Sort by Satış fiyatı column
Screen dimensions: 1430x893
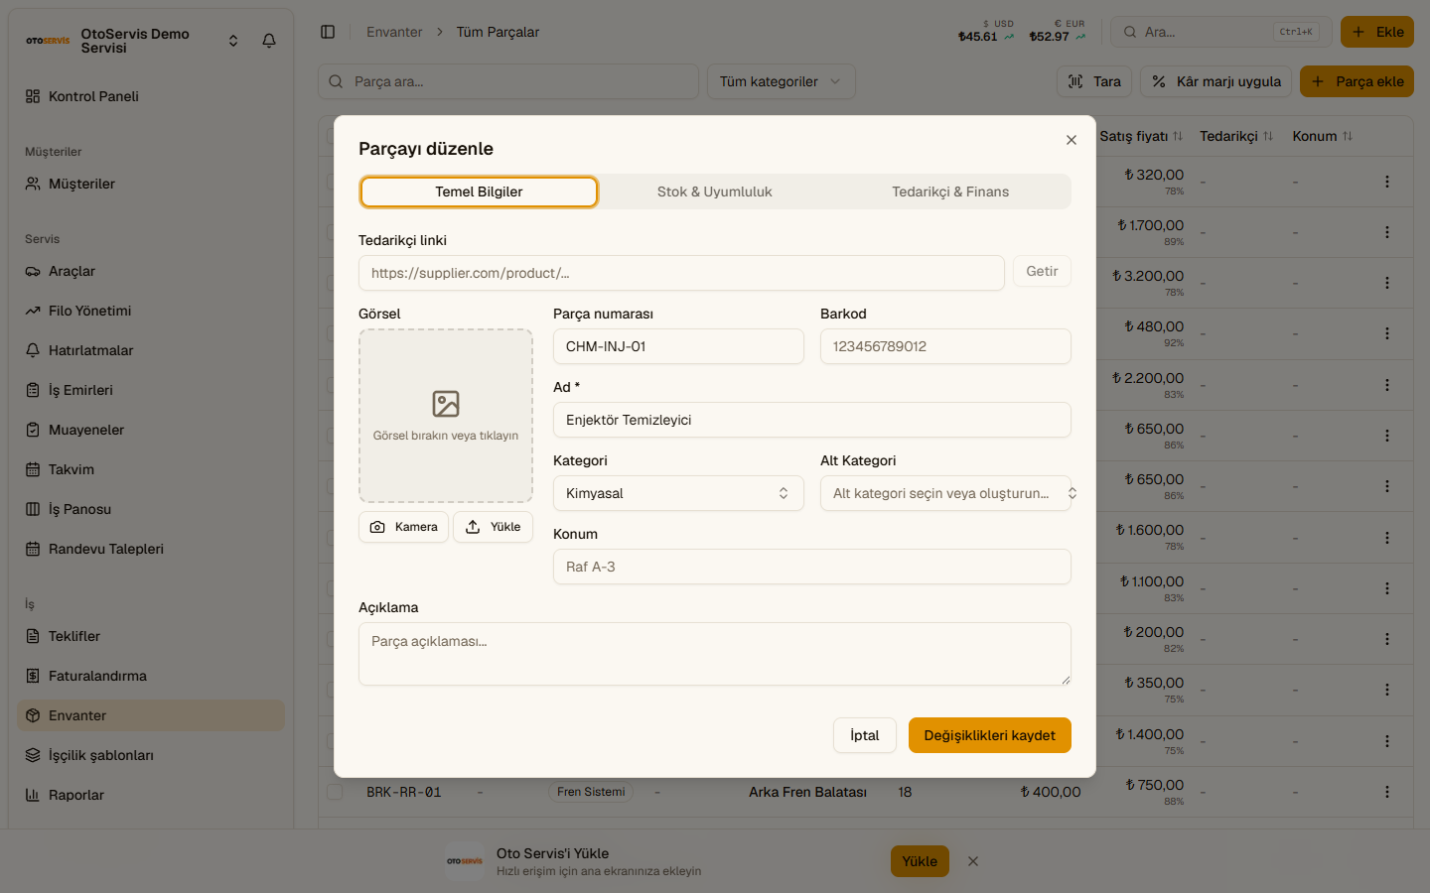(1141, 136)
